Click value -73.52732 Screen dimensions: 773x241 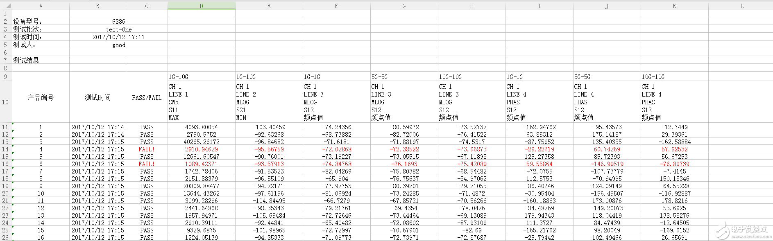click(x=472, y=127)
